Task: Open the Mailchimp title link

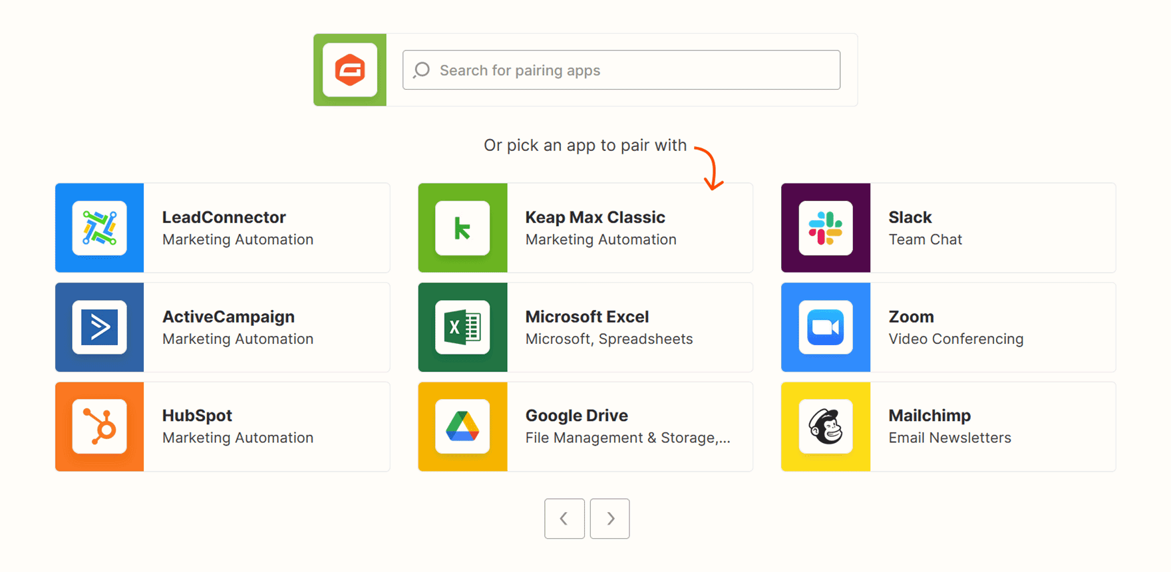Action: pos(929,416)
